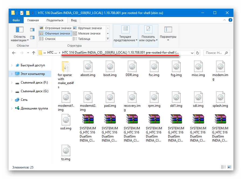Select the ssd.img file
Screen dimensions: 242x179
tap(66, 122)
